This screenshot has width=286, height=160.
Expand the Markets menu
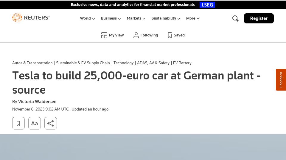point(136,18)
